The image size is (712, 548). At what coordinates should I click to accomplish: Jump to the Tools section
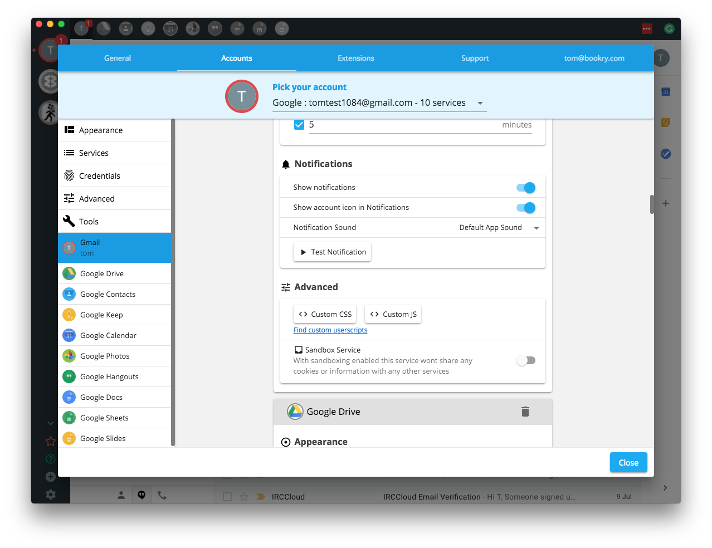pyautogui.click(x=114, y=222)
